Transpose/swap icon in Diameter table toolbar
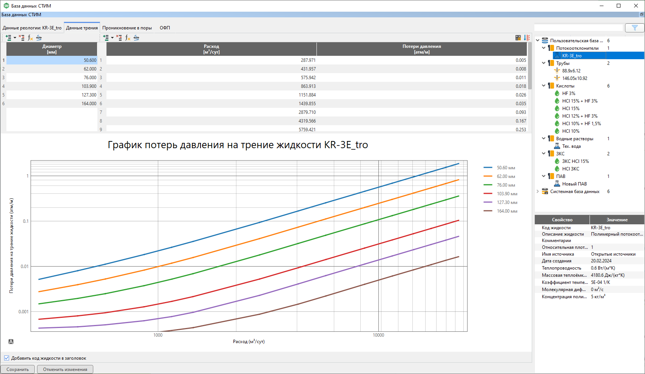Screen dimensions: 645x374 [x=39, y=38]
